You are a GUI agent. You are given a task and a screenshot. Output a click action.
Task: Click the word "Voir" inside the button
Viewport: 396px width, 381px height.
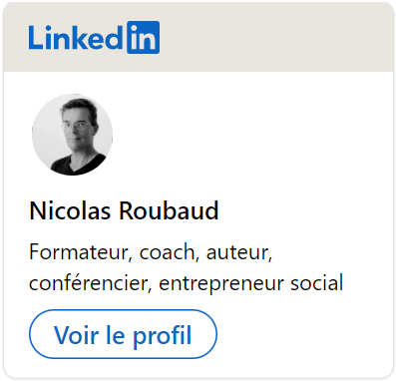tap(76, 335)
